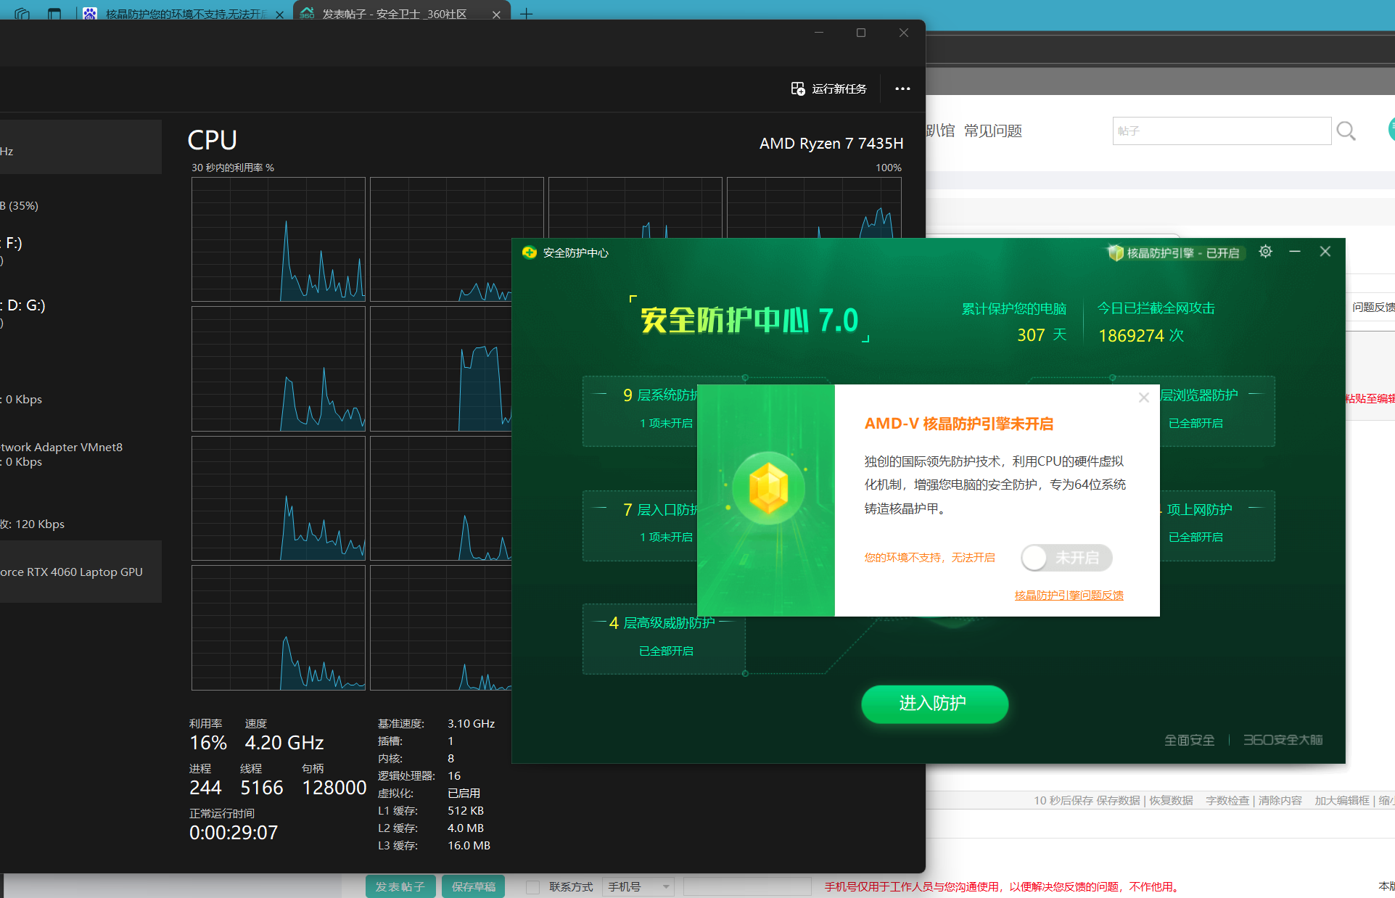
Task: Click the 进入防护 button
Action: (934, 703)
